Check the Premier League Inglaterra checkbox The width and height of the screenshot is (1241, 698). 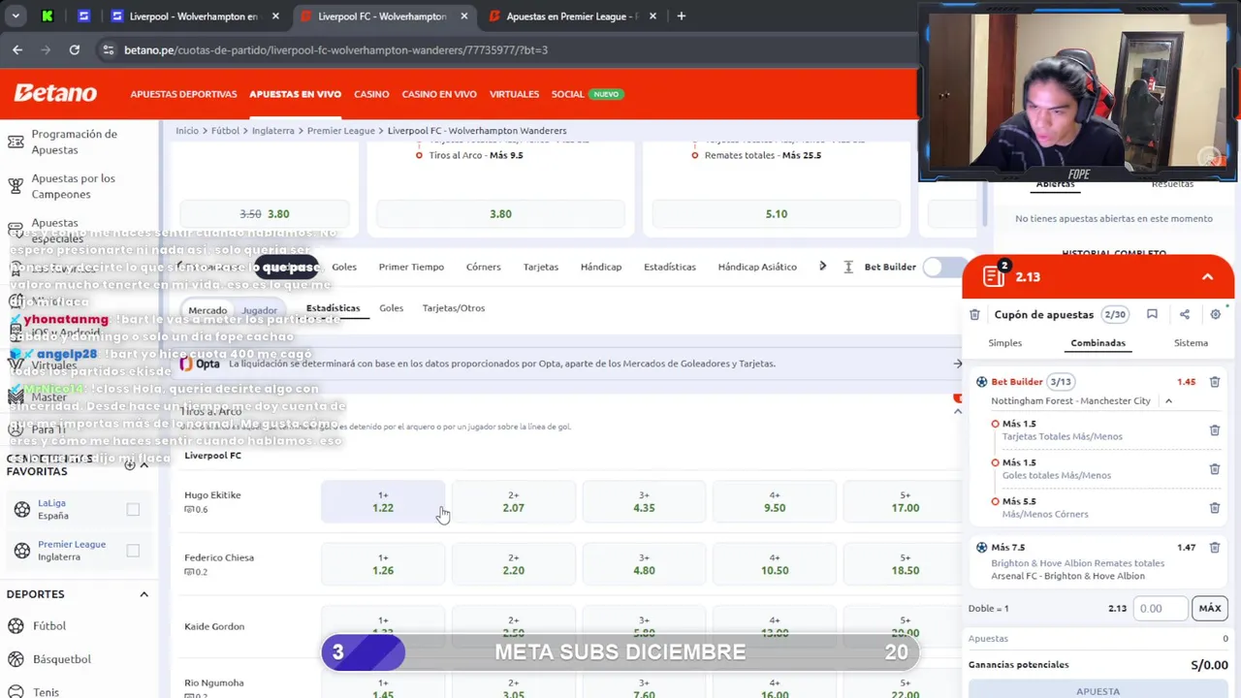(x=133, y=551)
